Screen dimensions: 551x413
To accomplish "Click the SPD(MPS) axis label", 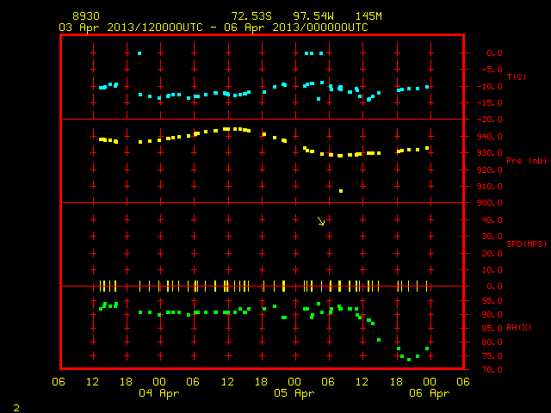I will coord(526,243).
